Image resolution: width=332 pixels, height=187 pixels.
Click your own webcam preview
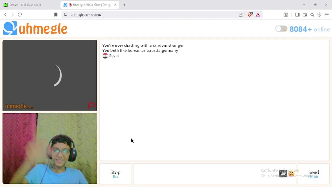pyautogui.click(x=50, y=149)
